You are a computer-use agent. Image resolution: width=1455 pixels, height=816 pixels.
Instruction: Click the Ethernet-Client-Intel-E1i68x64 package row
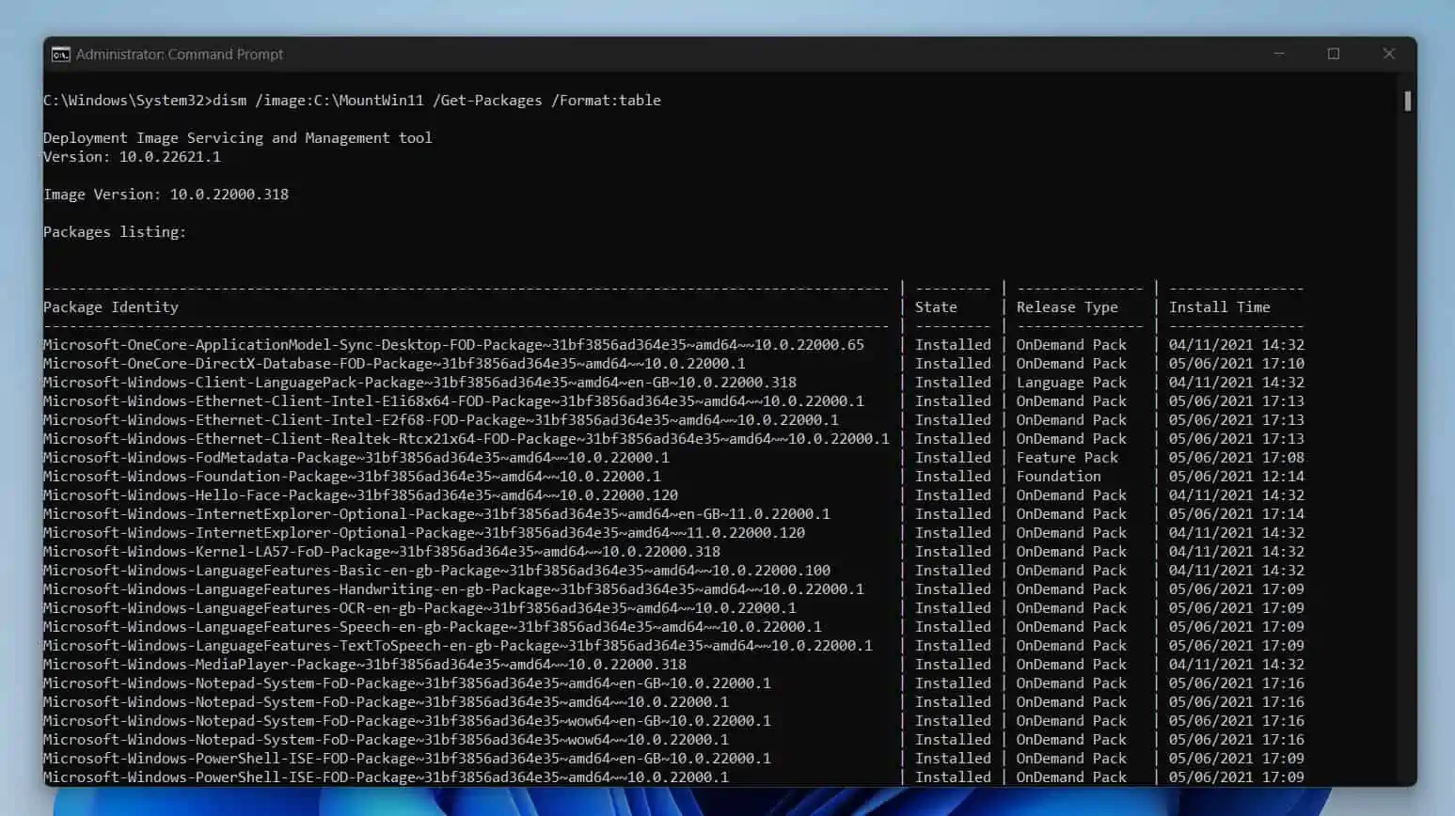point(673,401)
